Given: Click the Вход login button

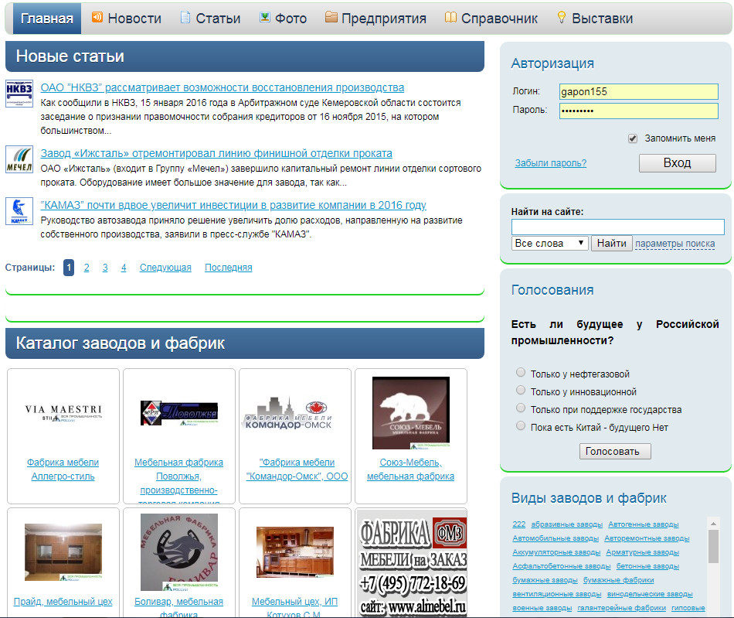Looking at the screenshot, I should (x=677, y=163).
